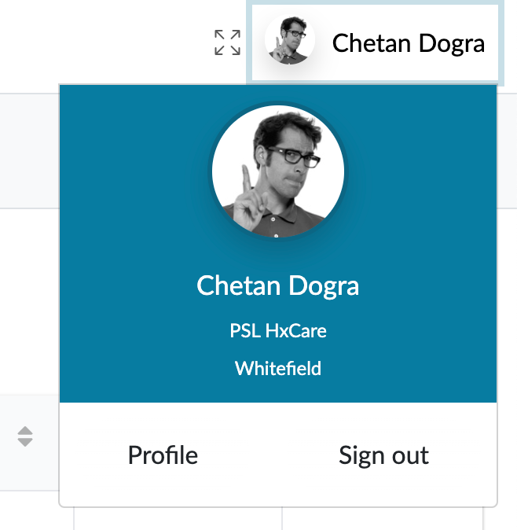
Task: Open the Profile link
Action: [x=163, y=455]
